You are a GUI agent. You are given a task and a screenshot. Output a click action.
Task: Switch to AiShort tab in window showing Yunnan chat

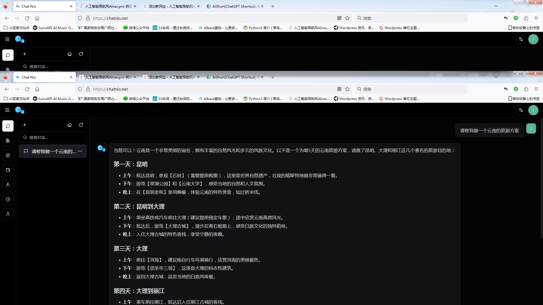(x=235, y=77)
